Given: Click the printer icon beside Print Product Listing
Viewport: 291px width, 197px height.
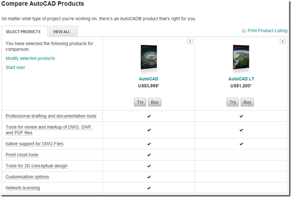Looking at the screenshot, I should pyautogui.click(x=243, y=30).
